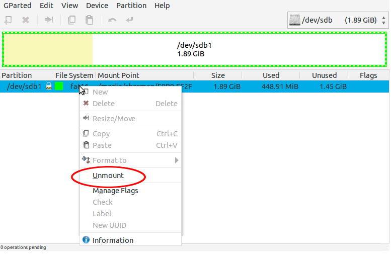Image resolution: width=391 pixels, height=259 pixels.
Task: Select Unmount from the context menu
Action: 108,176
